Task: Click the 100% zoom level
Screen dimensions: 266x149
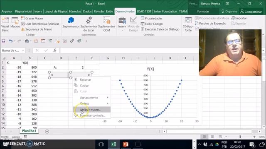Action: pos(262,137)
